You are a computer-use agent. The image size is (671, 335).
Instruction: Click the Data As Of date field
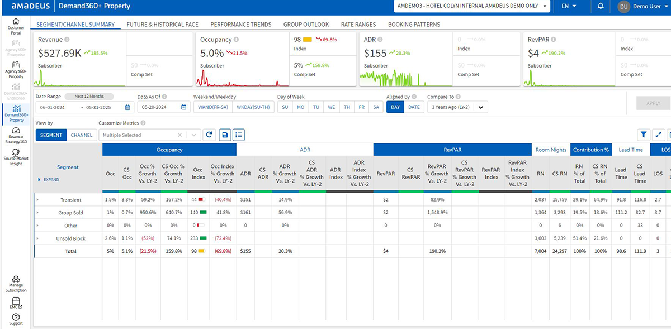coord(160,107)
